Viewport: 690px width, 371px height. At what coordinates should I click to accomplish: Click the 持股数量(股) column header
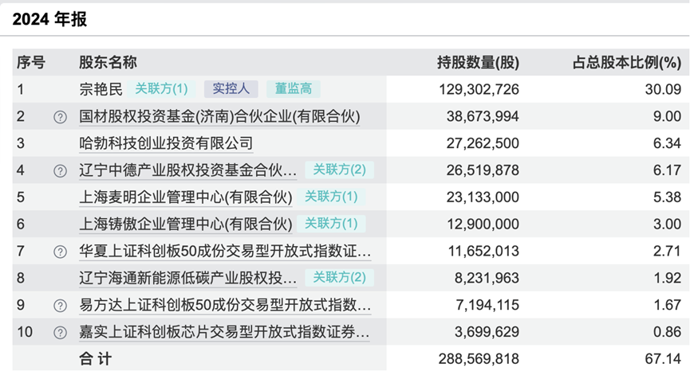point(479,62)
